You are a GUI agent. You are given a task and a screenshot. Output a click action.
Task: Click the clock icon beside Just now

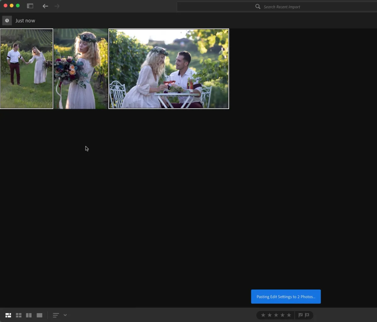(x=7, y=20)
